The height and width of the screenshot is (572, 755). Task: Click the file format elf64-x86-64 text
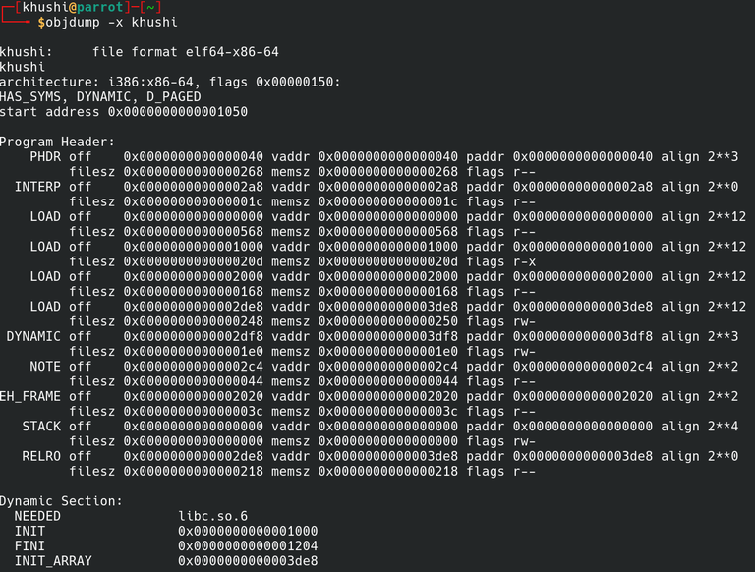(186, 51)
